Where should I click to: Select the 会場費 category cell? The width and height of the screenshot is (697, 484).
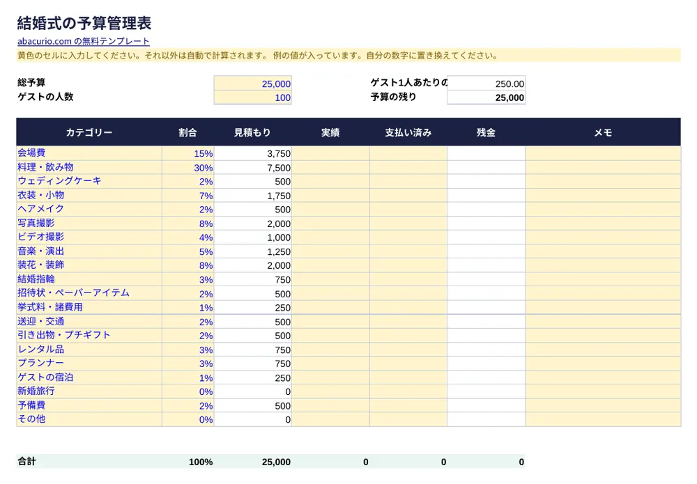[89, 153]
